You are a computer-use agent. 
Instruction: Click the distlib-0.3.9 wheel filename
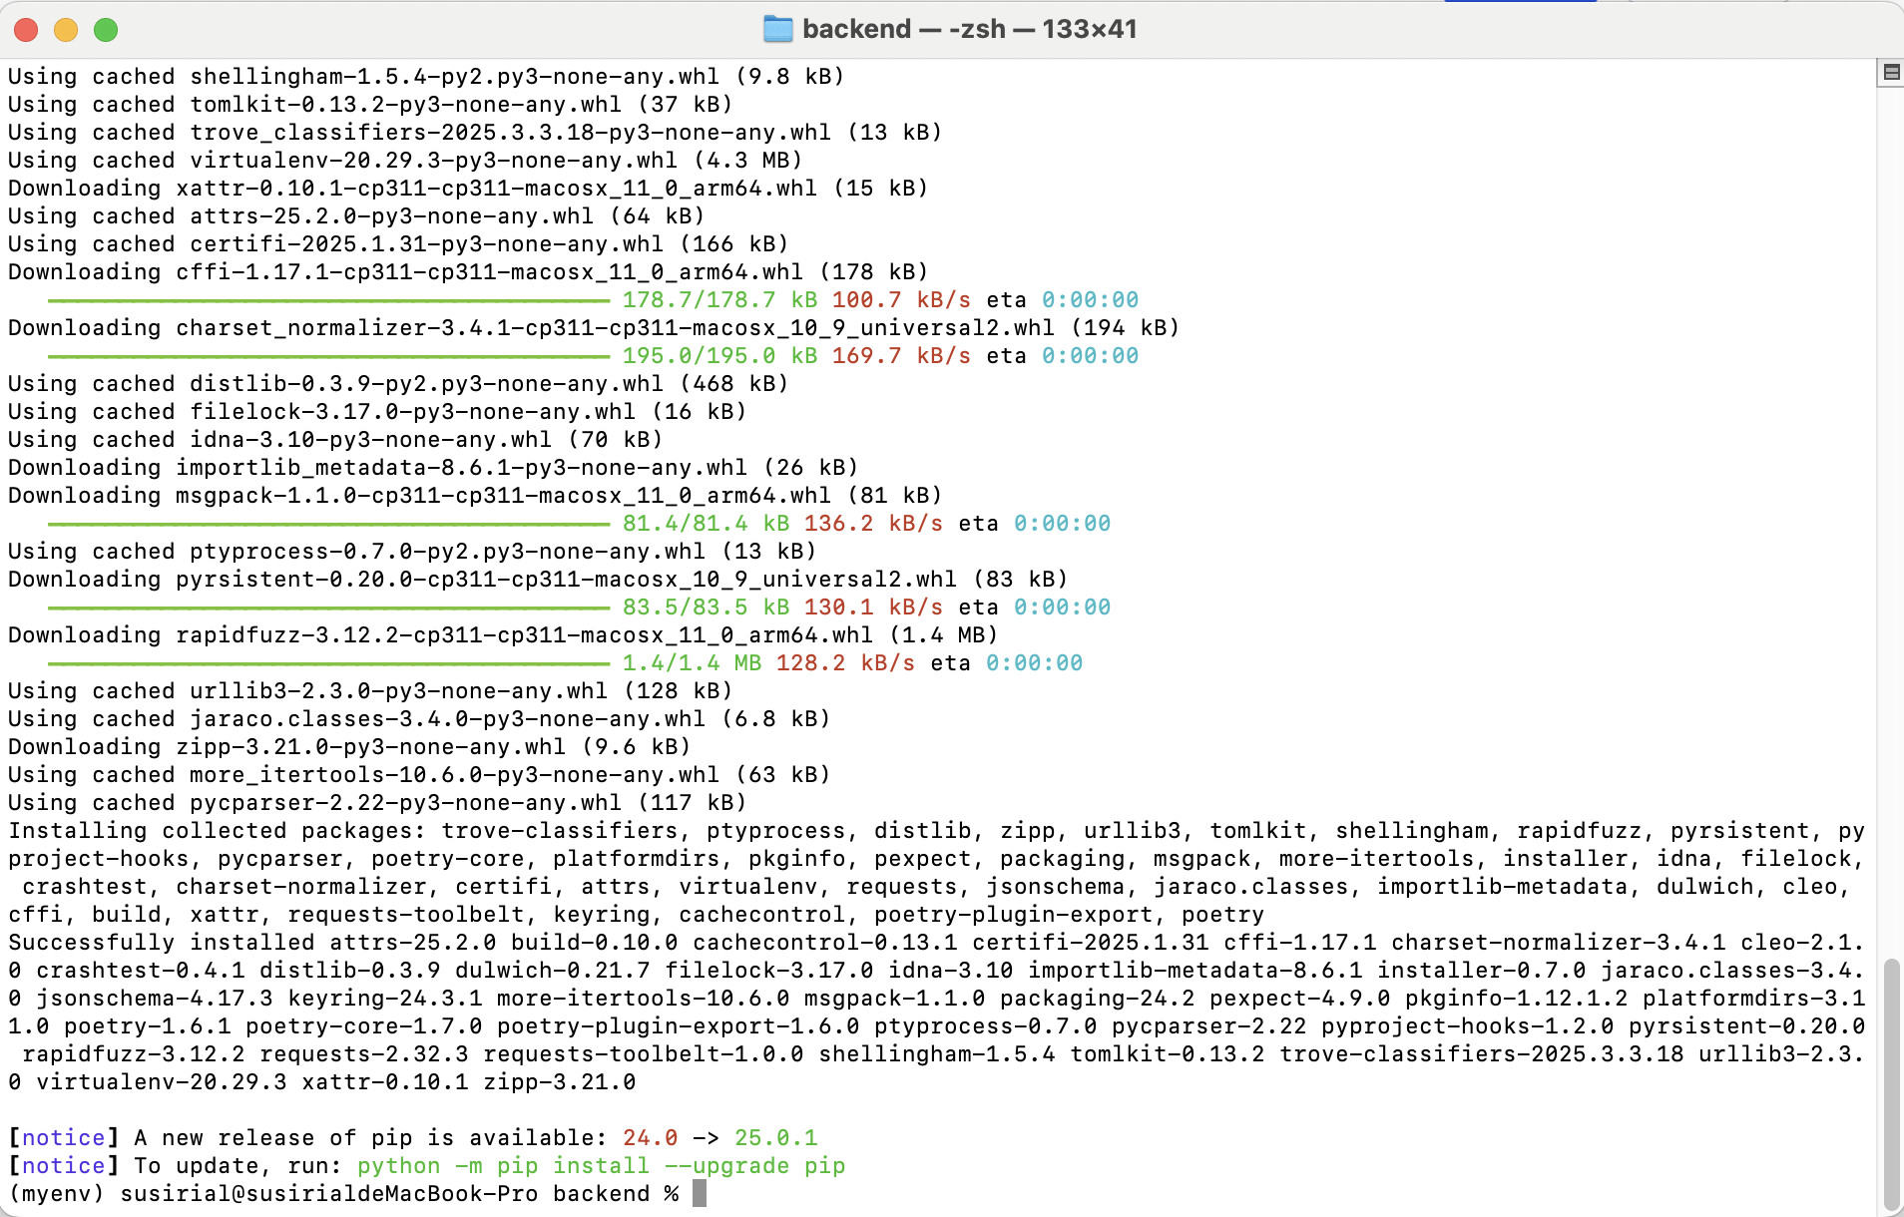426,384
